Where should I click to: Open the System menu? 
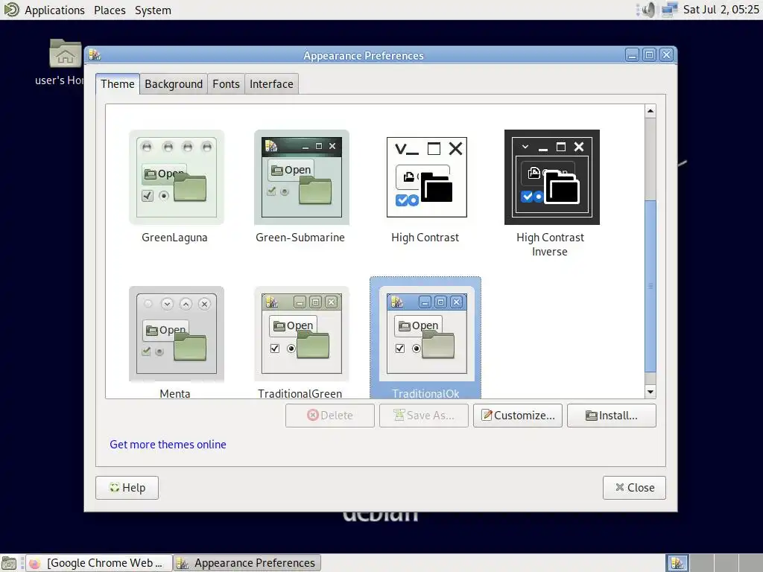coord(153,10)
